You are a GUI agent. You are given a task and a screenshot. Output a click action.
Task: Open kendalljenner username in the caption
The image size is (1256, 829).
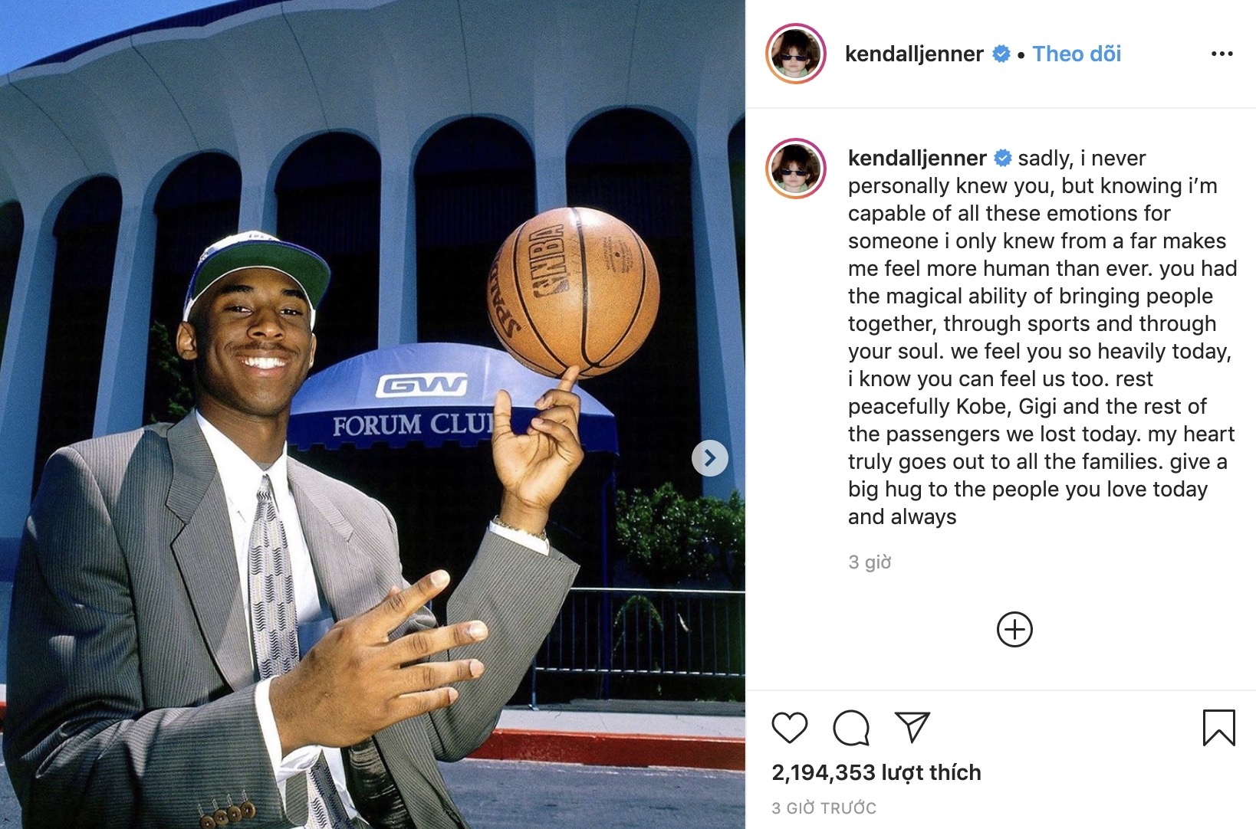[x=917, y=158]
